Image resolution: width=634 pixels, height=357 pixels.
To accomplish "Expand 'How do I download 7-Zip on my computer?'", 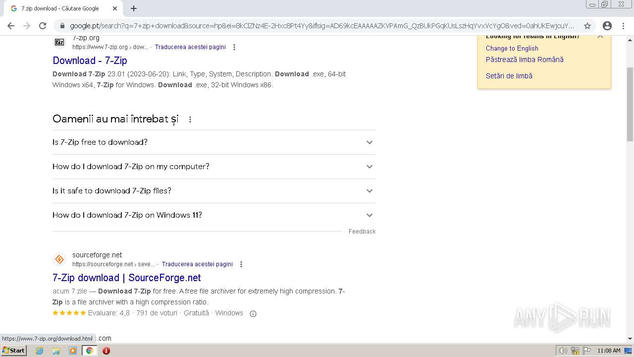I will (213, 167).
